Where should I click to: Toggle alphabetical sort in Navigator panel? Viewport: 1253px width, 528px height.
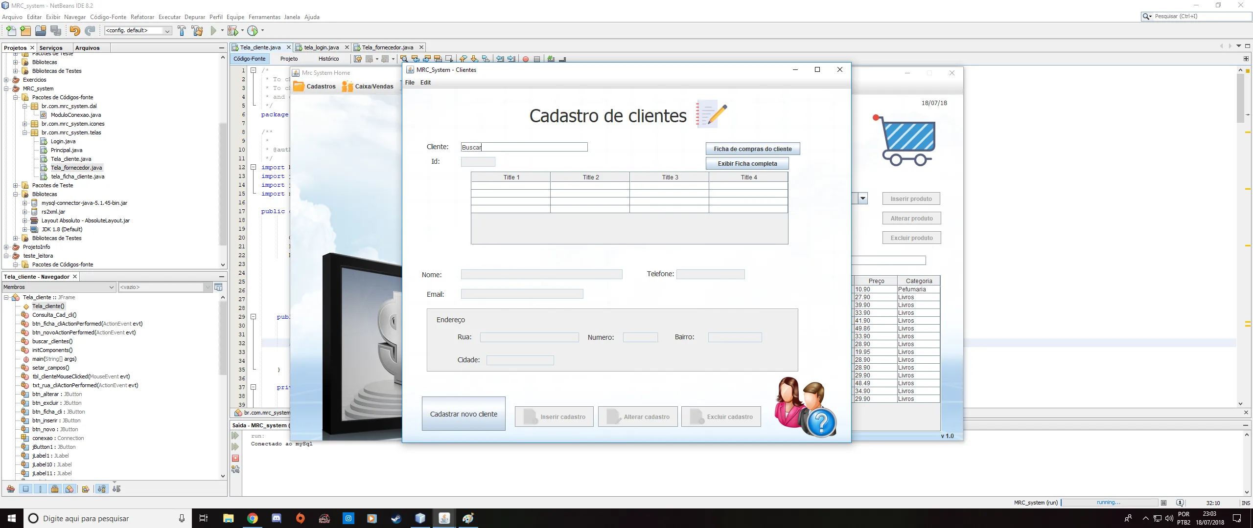(101, 488)
